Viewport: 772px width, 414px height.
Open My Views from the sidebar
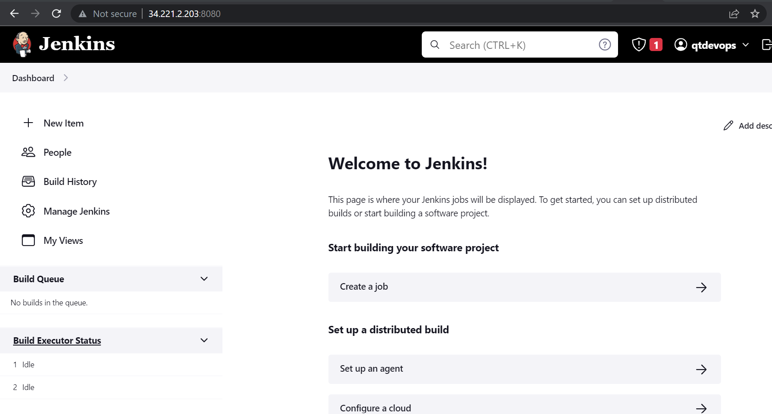coord(63,241)
